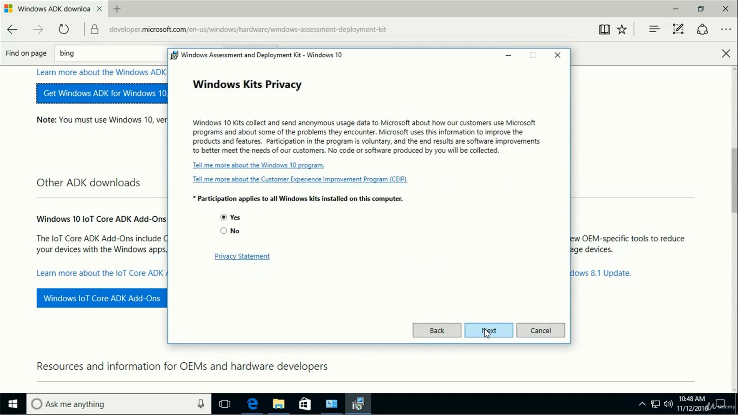Image resolution: width=738 pixels, height=415 pixels.
Task: Cancel the ADK setup wizard
Action: click(540, 330)
